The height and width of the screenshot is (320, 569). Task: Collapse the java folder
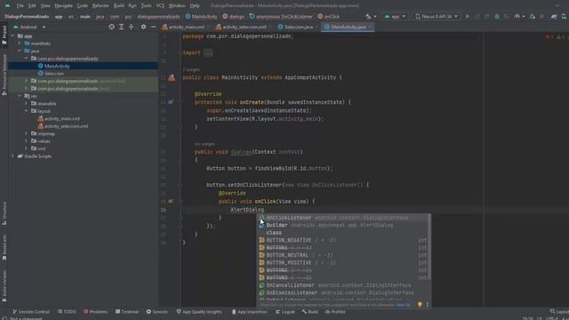(20, 51)
